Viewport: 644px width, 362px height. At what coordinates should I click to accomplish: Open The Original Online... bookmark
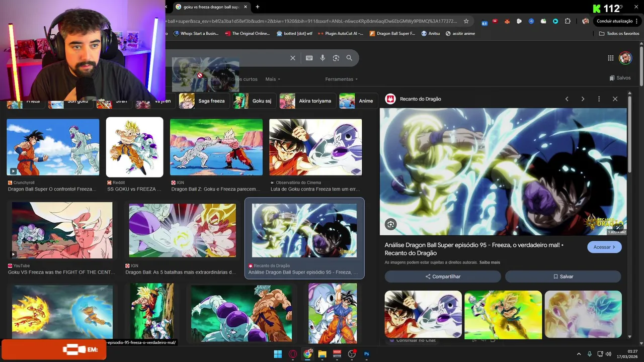click(248, 34)
